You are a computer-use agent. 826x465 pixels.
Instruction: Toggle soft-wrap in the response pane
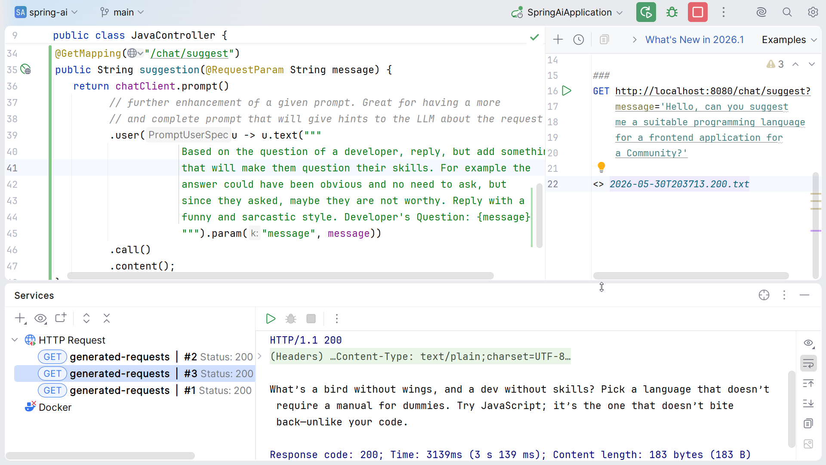pos(808,363)
